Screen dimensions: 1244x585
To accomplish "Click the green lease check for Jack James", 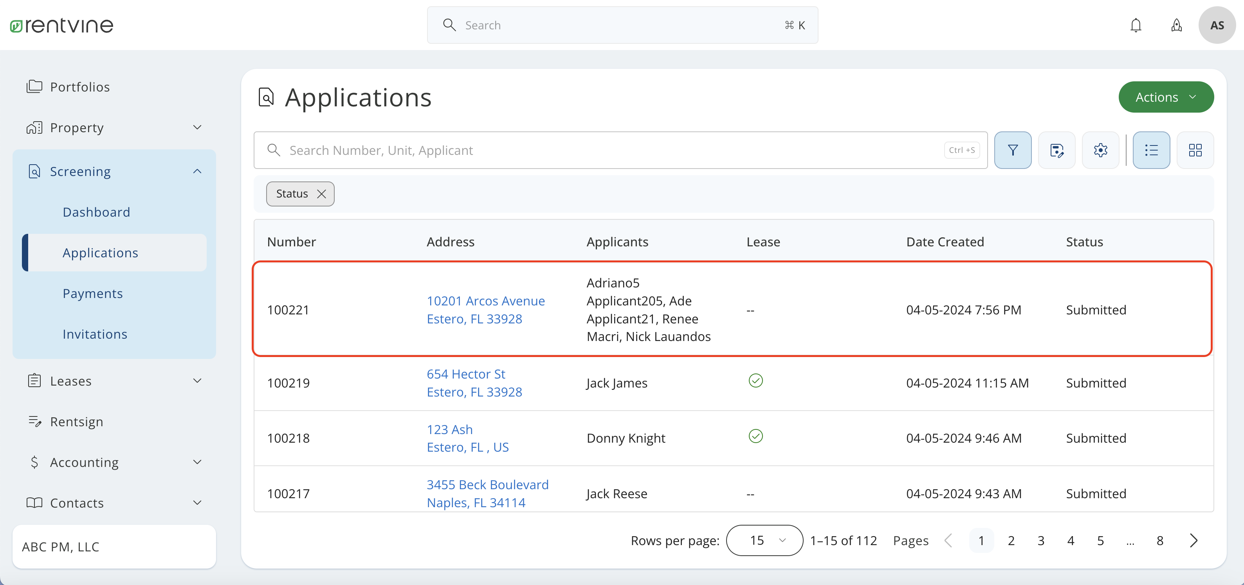I will coord(755,380).
